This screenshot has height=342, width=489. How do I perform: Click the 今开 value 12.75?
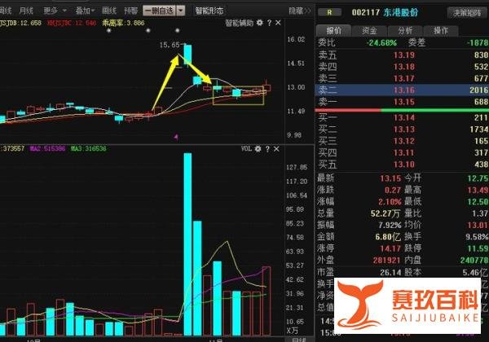pyautogui.click(x=478, y=178)
